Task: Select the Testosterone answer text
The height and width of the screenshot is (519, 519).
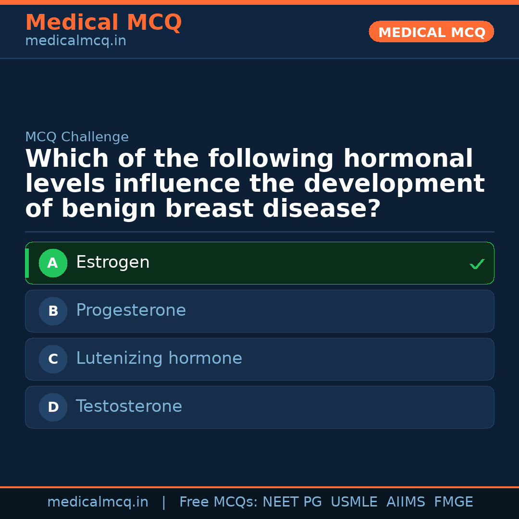Action: pos(129,407)
